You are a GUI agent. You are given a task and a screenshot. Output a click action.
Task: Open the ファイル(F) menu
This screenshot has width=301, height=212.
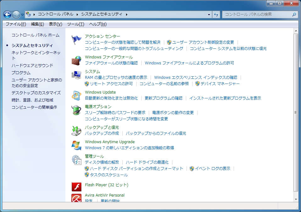coord(16,24)
